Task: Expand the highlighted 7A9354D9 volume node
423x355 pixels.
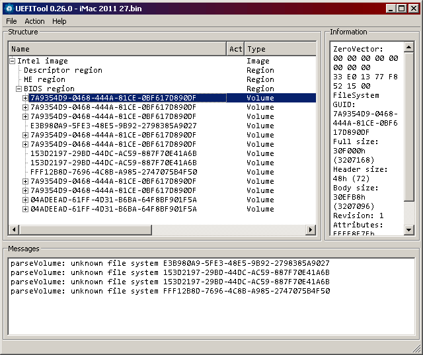Action: [x=25, y=98]
